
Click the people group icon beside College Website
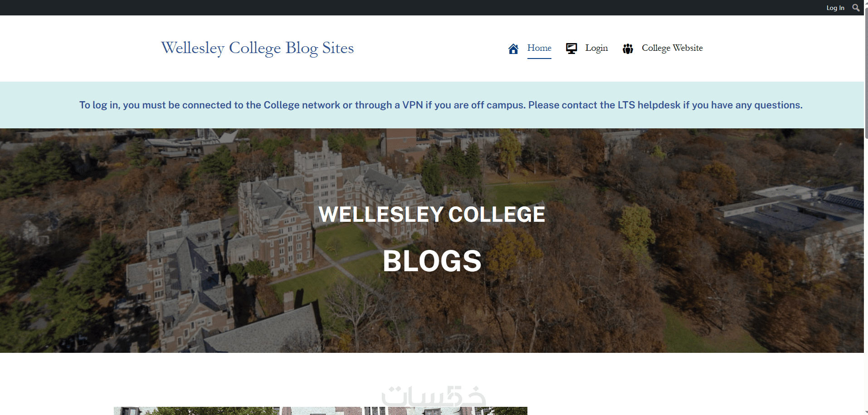(628, 49)
